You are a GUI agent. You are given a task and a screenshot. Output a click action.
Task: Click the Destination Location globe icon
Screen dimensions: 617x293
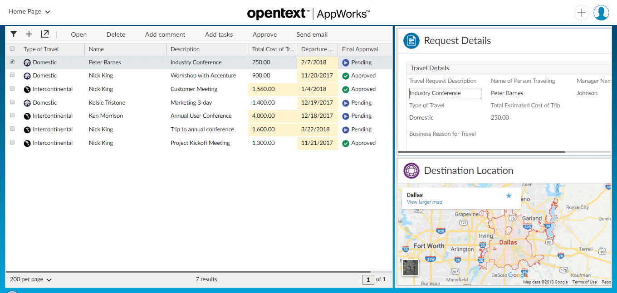point(411,170)
